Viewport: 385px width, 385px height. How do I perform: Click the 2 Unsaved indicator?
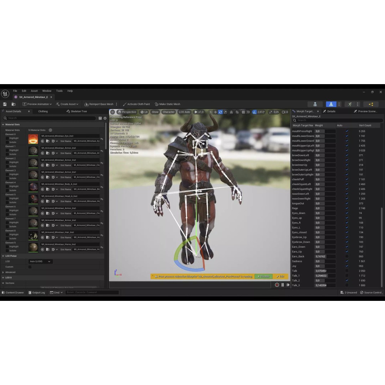[349, 292]
